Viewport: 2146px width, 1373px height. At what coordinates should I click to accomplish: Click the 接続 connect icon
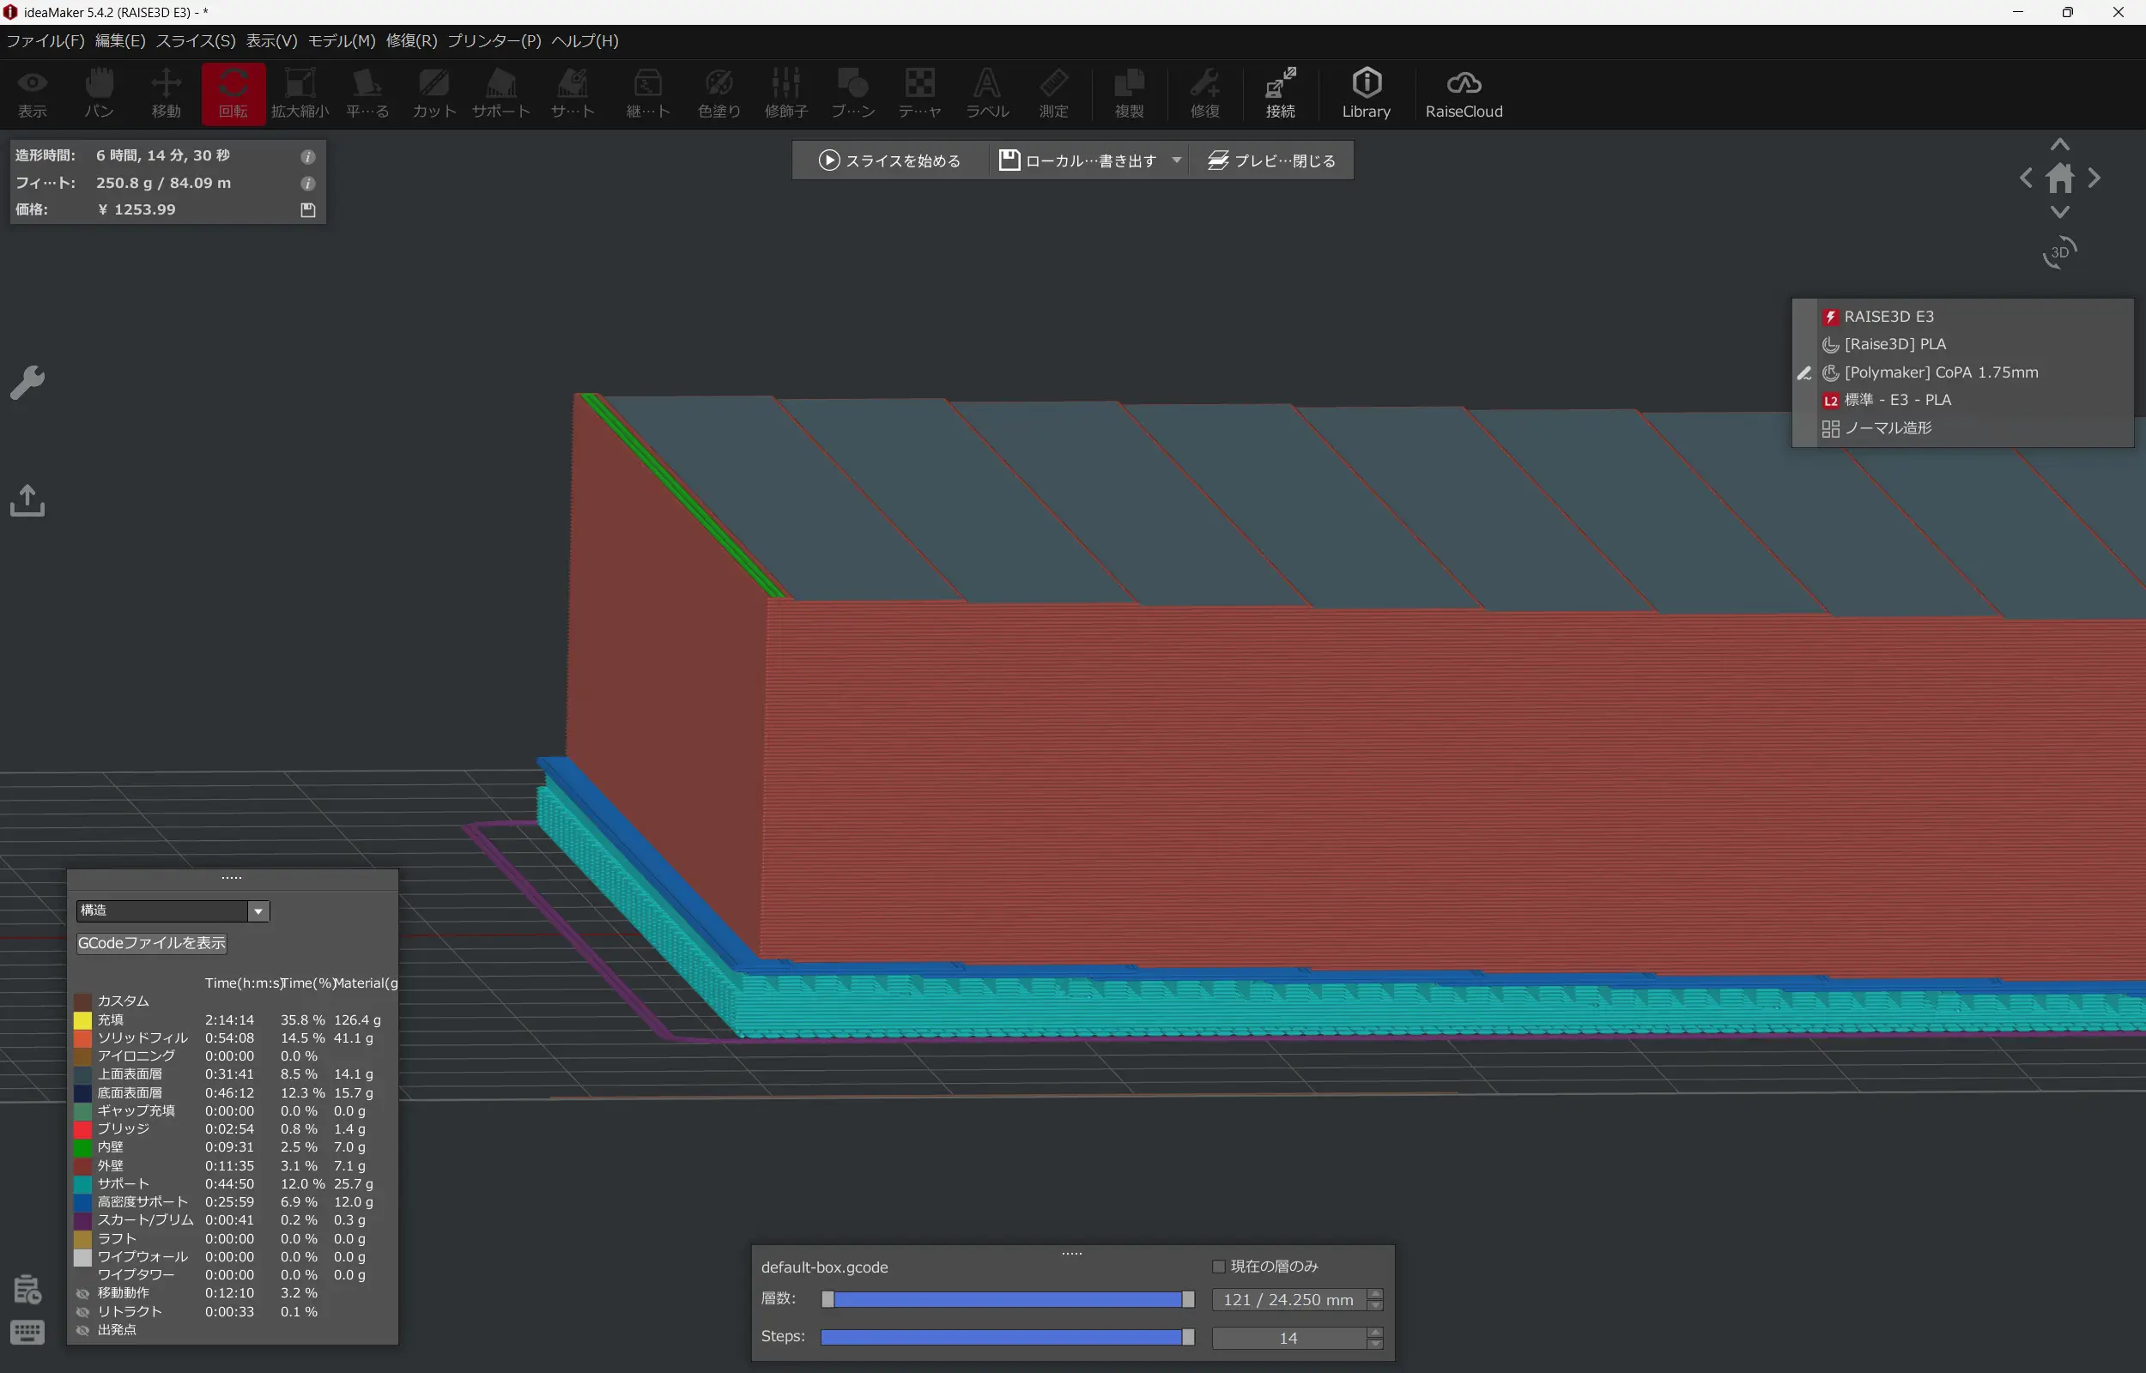[x=1280, y=94]
